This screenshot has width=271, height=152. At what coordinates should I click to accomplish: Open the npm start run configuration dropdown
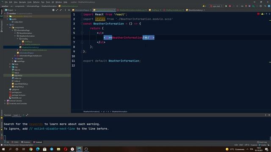[x=216, y=6]
